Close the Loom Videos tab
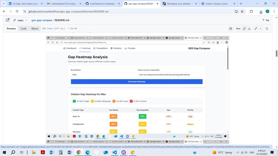 (x=235, y=3)
